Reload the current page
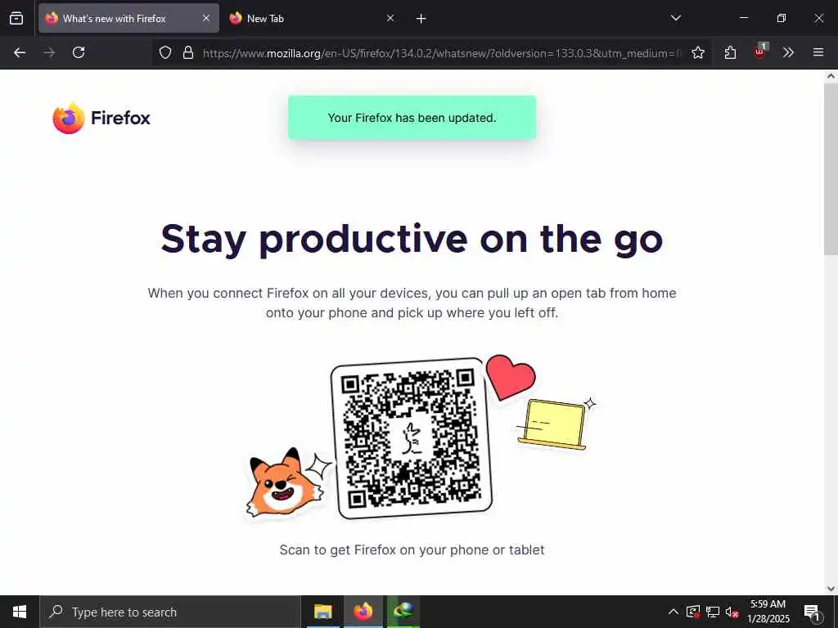The width and height of the screenshot is (838, 628). 79,52
